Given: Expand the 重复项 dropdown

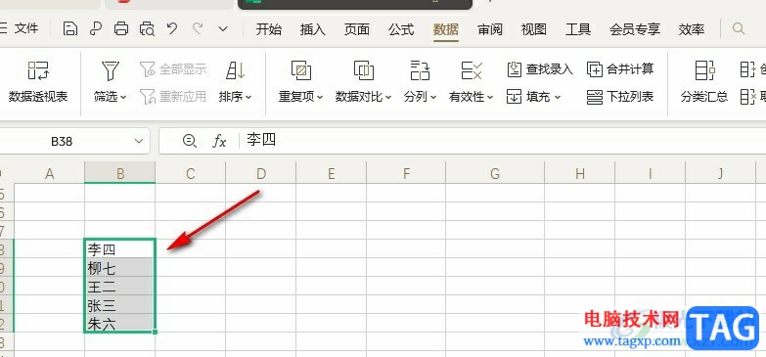Looking at the screenshot, I should coord(320,97).
